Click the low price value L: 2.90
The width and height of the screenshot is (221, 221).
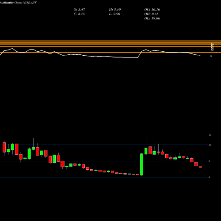click(114, 14)
